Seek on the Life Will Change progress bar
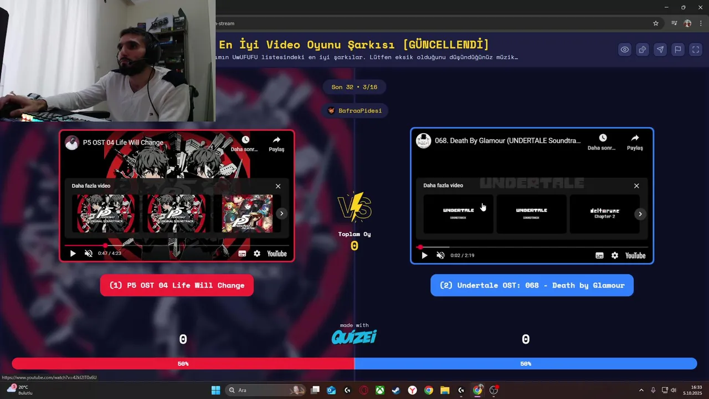This screenshot has height=399, width=709. coord(177,245)
